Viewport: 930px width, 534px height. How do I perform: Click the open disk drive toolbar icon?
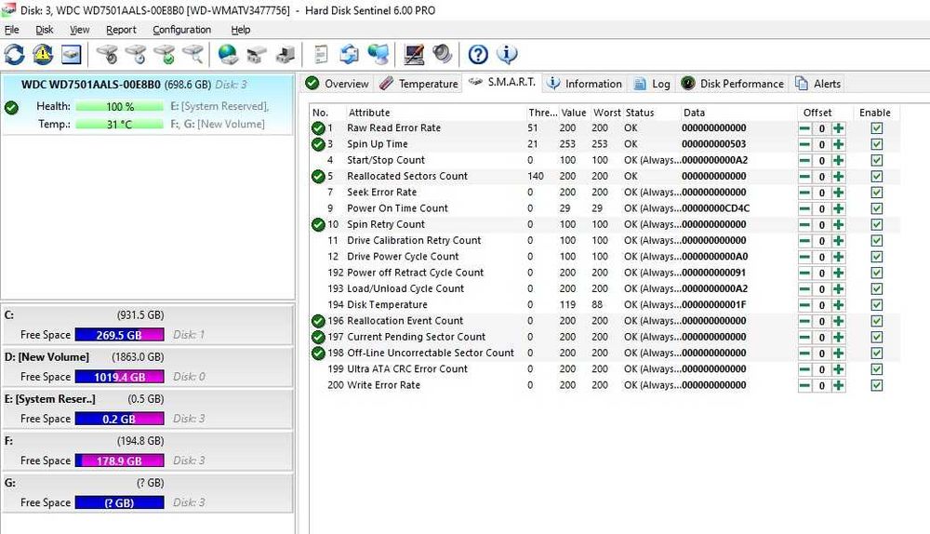pos(257,55)
